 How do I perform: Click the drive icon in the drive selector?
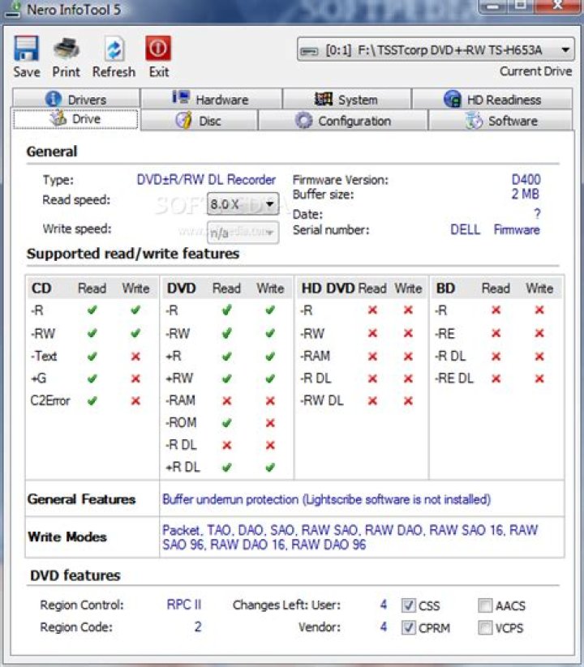(309, 51)
